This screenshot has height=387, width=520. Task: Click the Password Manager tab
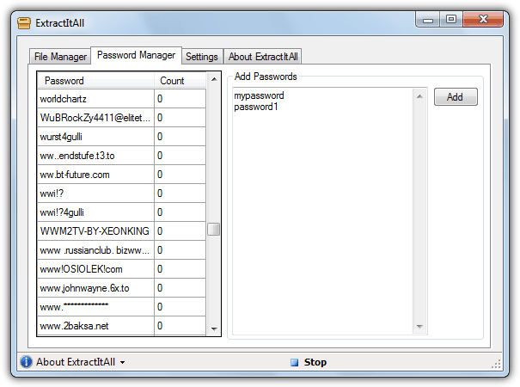(136, 55)
